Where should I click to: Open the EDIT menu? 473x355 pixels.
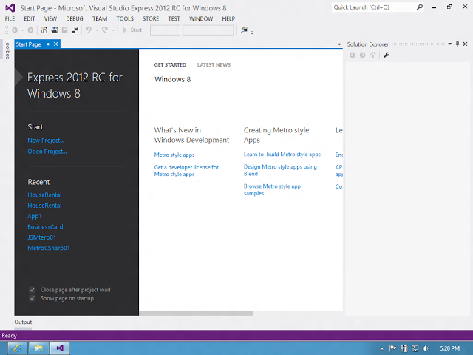30,18
